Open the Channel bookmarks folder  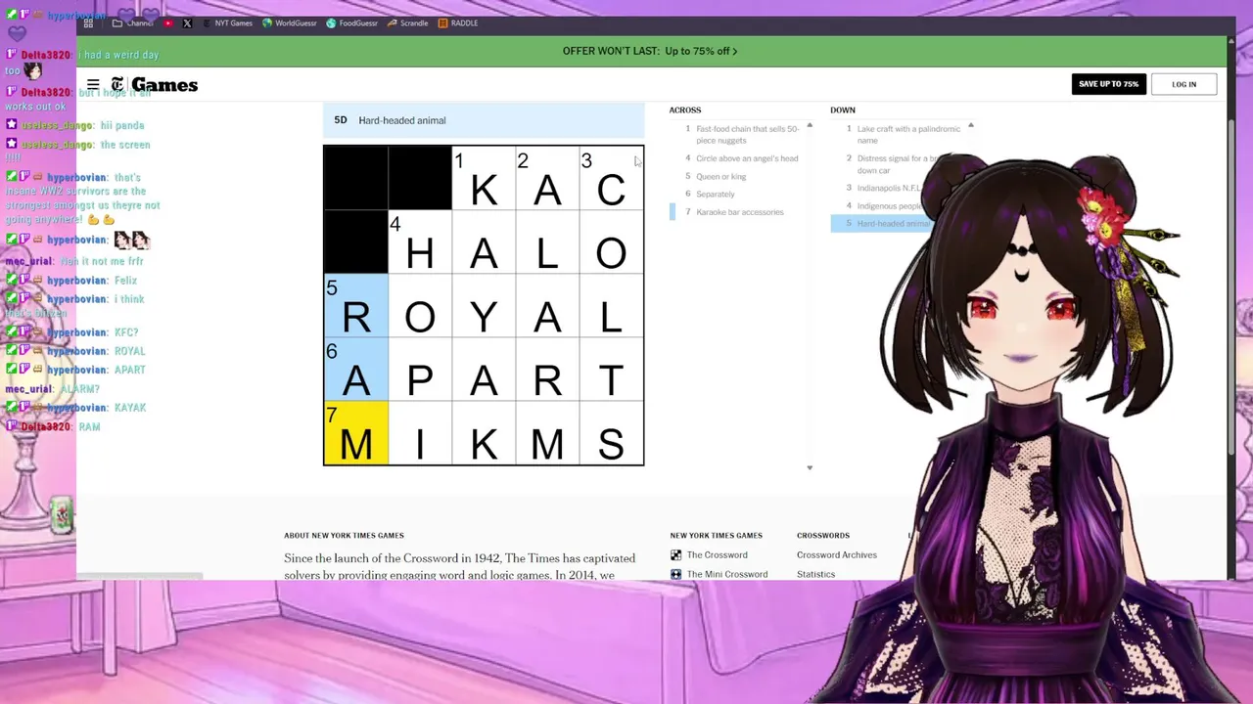click(134, 23)
